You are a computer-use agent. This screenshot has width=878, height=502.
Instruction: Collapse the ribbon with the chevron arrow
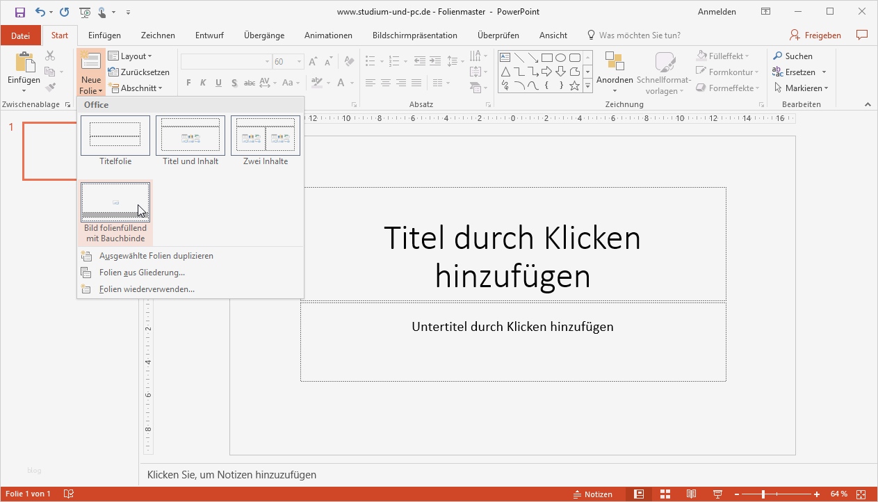(868, 104)
